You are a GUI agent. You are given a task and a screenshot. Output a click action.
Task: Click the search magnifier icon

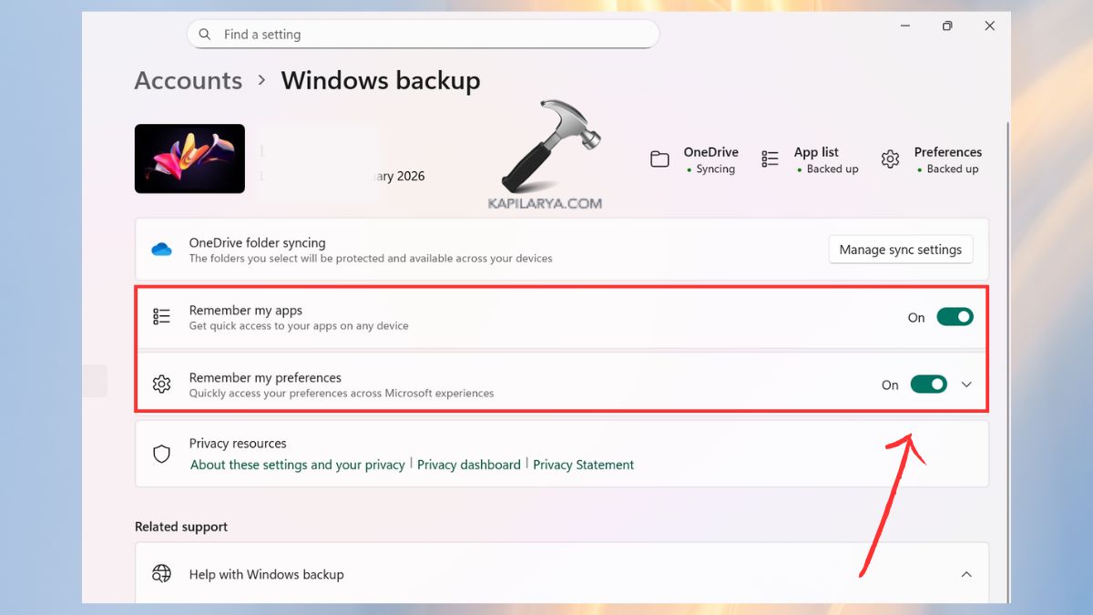pyautogui.click(x=205, y=34)
